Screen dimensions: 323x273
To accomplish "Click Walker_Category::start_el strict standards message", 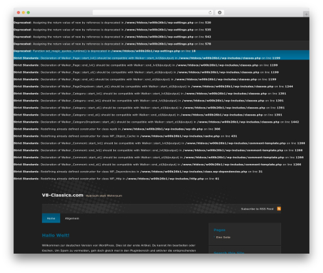I will pos(149,108).
